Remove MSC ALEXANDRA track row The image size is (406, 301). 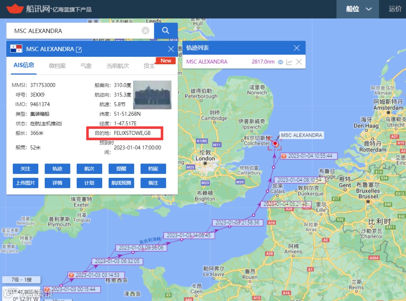pos(299,62)
